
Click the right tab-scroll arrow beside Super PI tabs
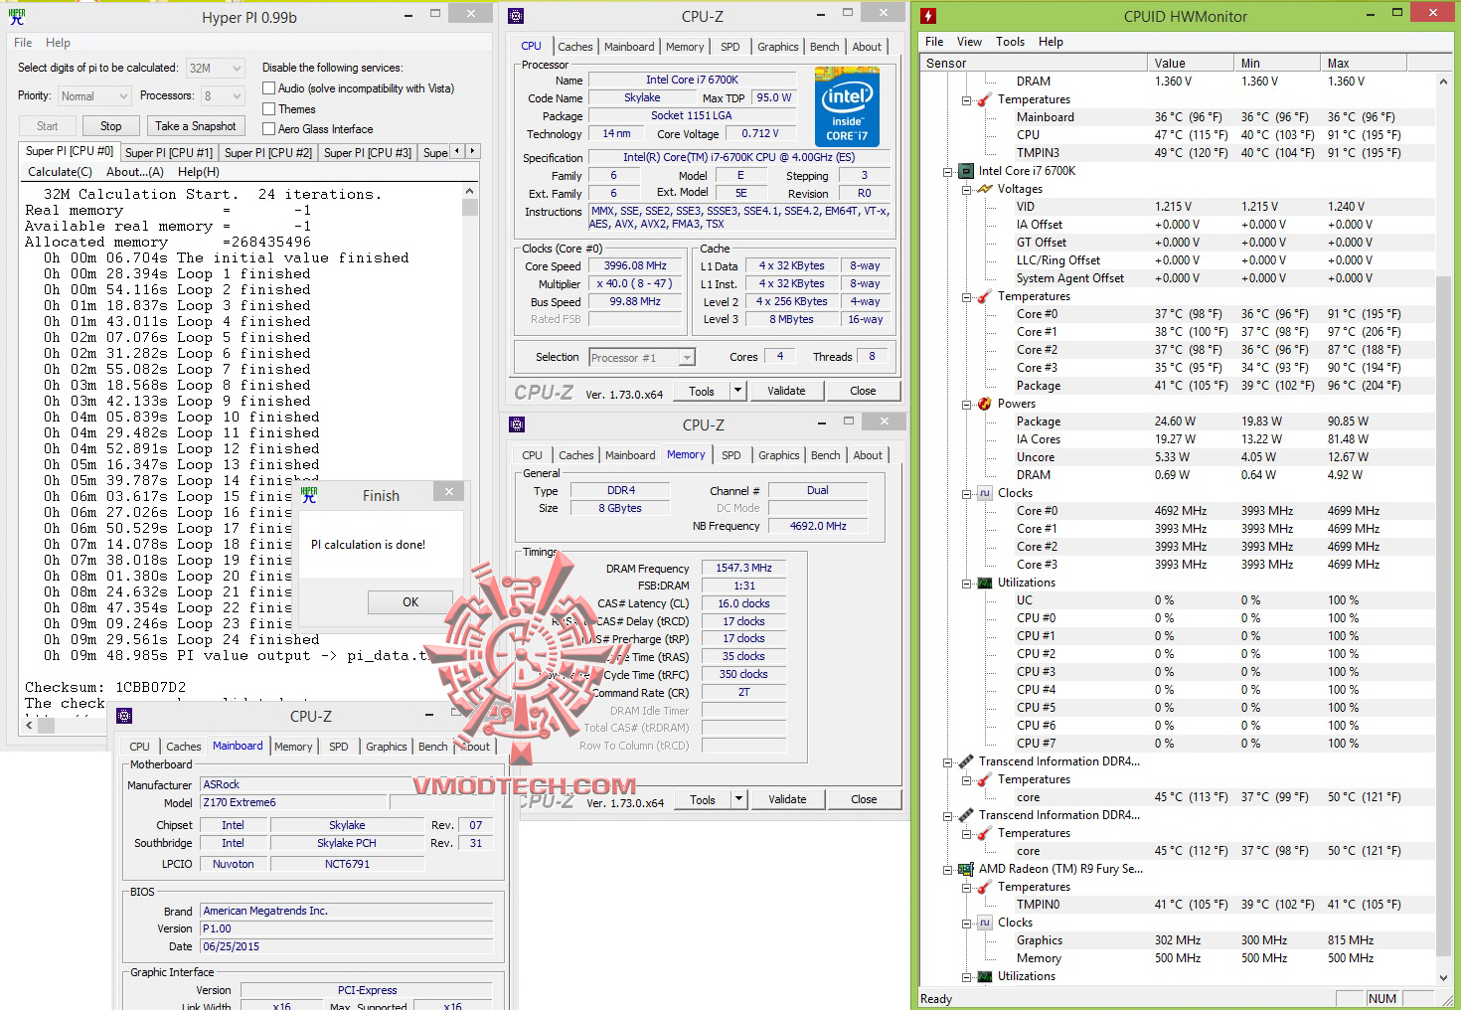pyautogui.click(x=472, y=152)
